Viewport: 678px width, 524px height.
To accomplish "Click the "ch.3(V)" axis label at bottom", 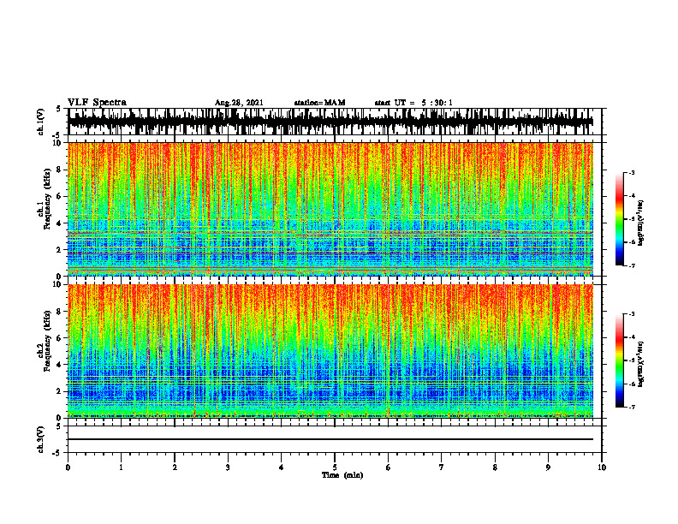I will point(41,439).
